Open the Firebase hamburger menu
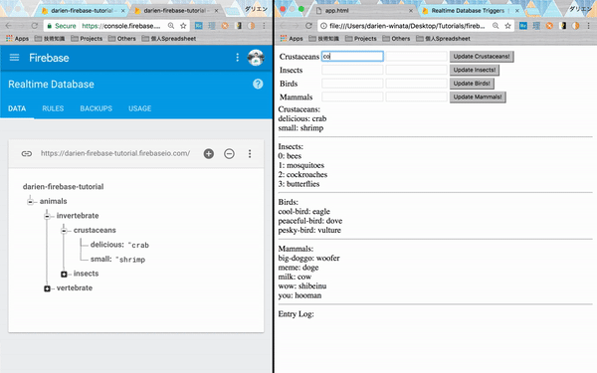The height and width of the screenshot is (373, 597). pos(15,58)
